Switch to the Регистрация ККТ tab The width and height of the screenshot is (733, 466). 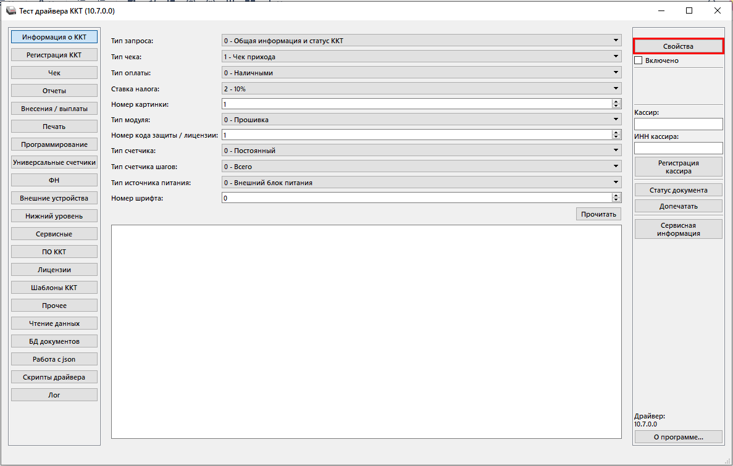point(54,55)
